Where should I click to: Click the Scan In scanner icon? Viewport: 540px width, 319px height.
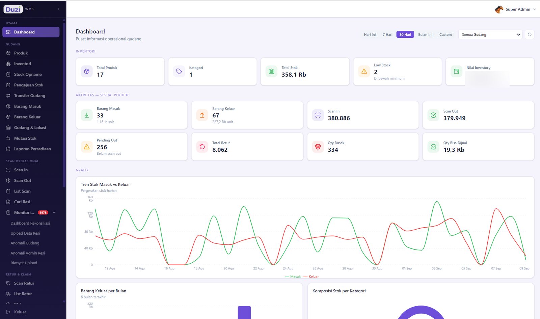8,170
